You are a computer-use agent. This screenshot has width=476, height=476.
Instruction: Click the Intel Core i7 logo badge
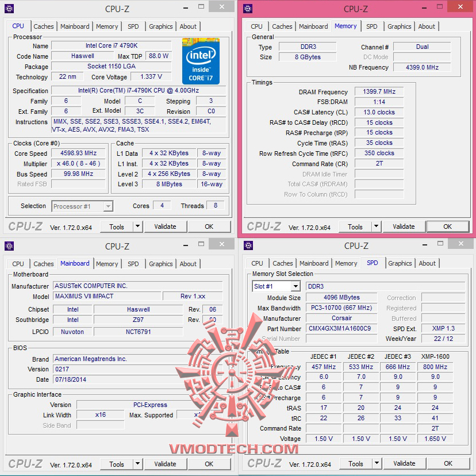pyautogui.click(x=201, y=61)
